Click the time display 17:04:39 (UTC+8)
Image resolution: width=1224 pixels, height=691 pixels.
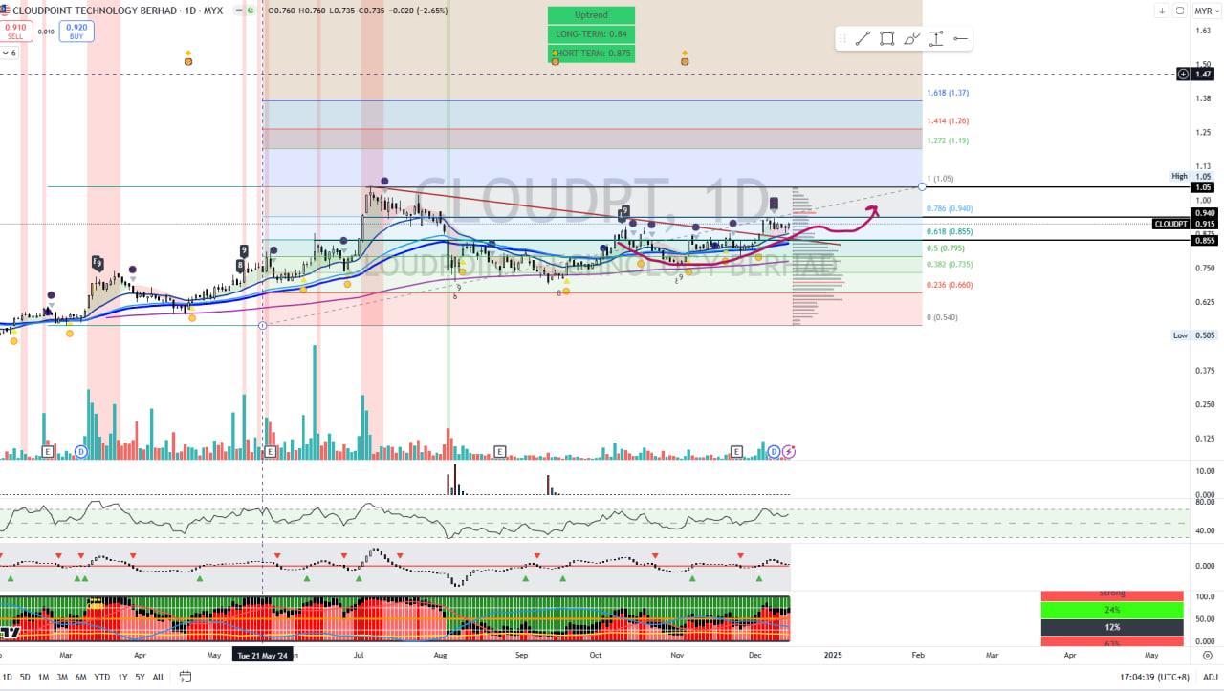[1154, 677]
